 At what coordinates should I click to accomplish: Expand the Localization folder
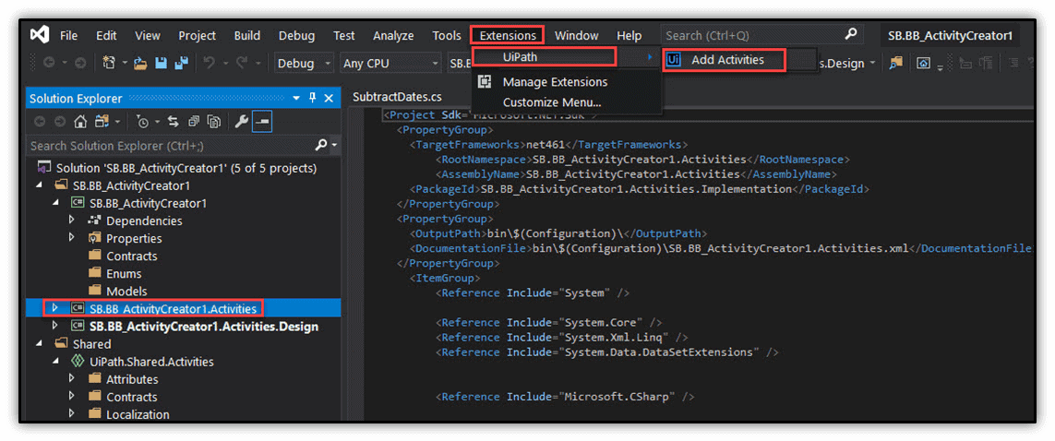(x=71, y=413)
